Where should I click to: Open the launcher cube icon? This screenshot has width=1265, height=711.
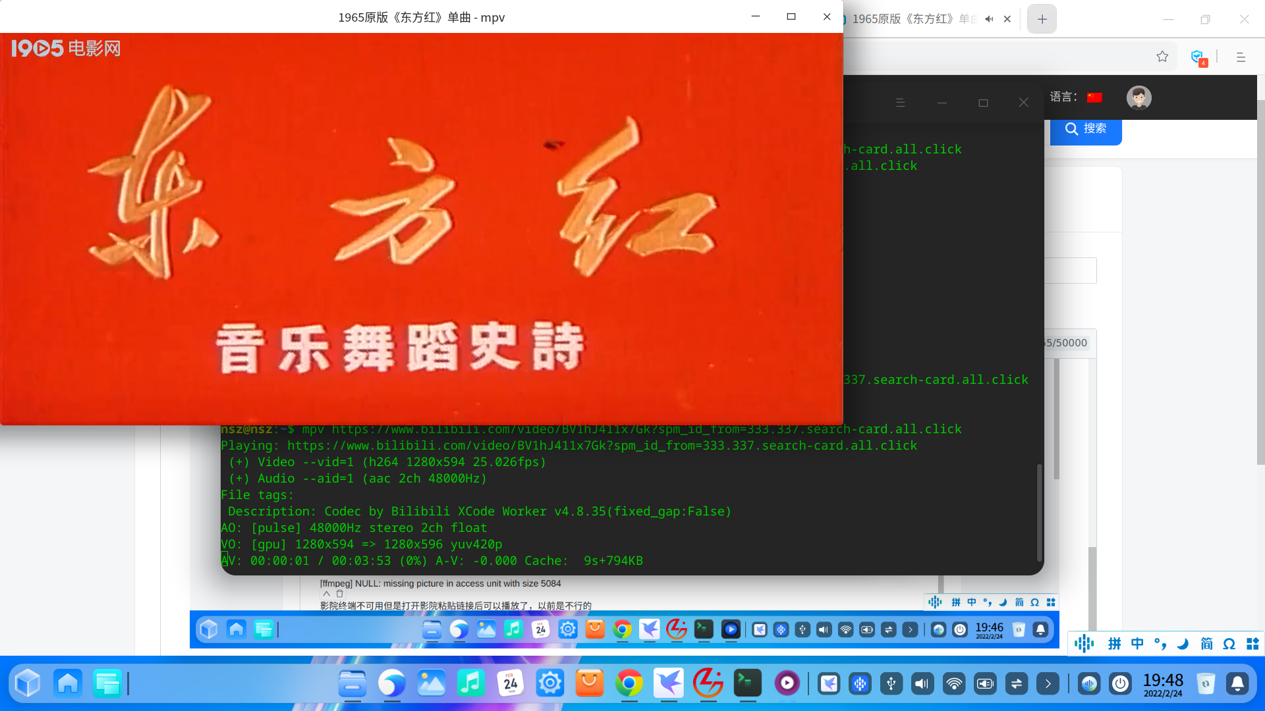pos(28,684)
